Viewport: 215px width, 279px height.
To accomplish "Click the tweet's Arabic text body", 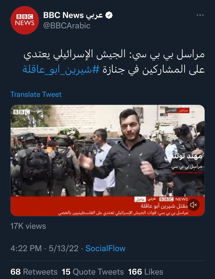I will point(114,62).
